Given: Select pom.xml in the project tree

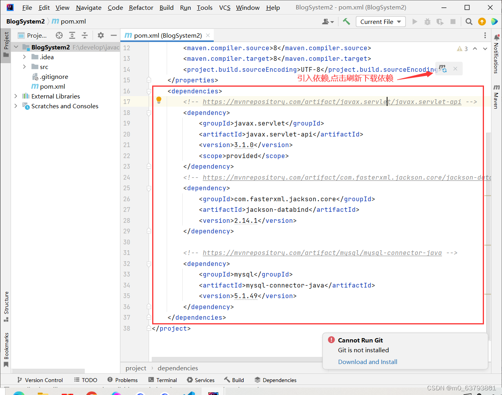Looking at the screenshot, I should point(48,86).
